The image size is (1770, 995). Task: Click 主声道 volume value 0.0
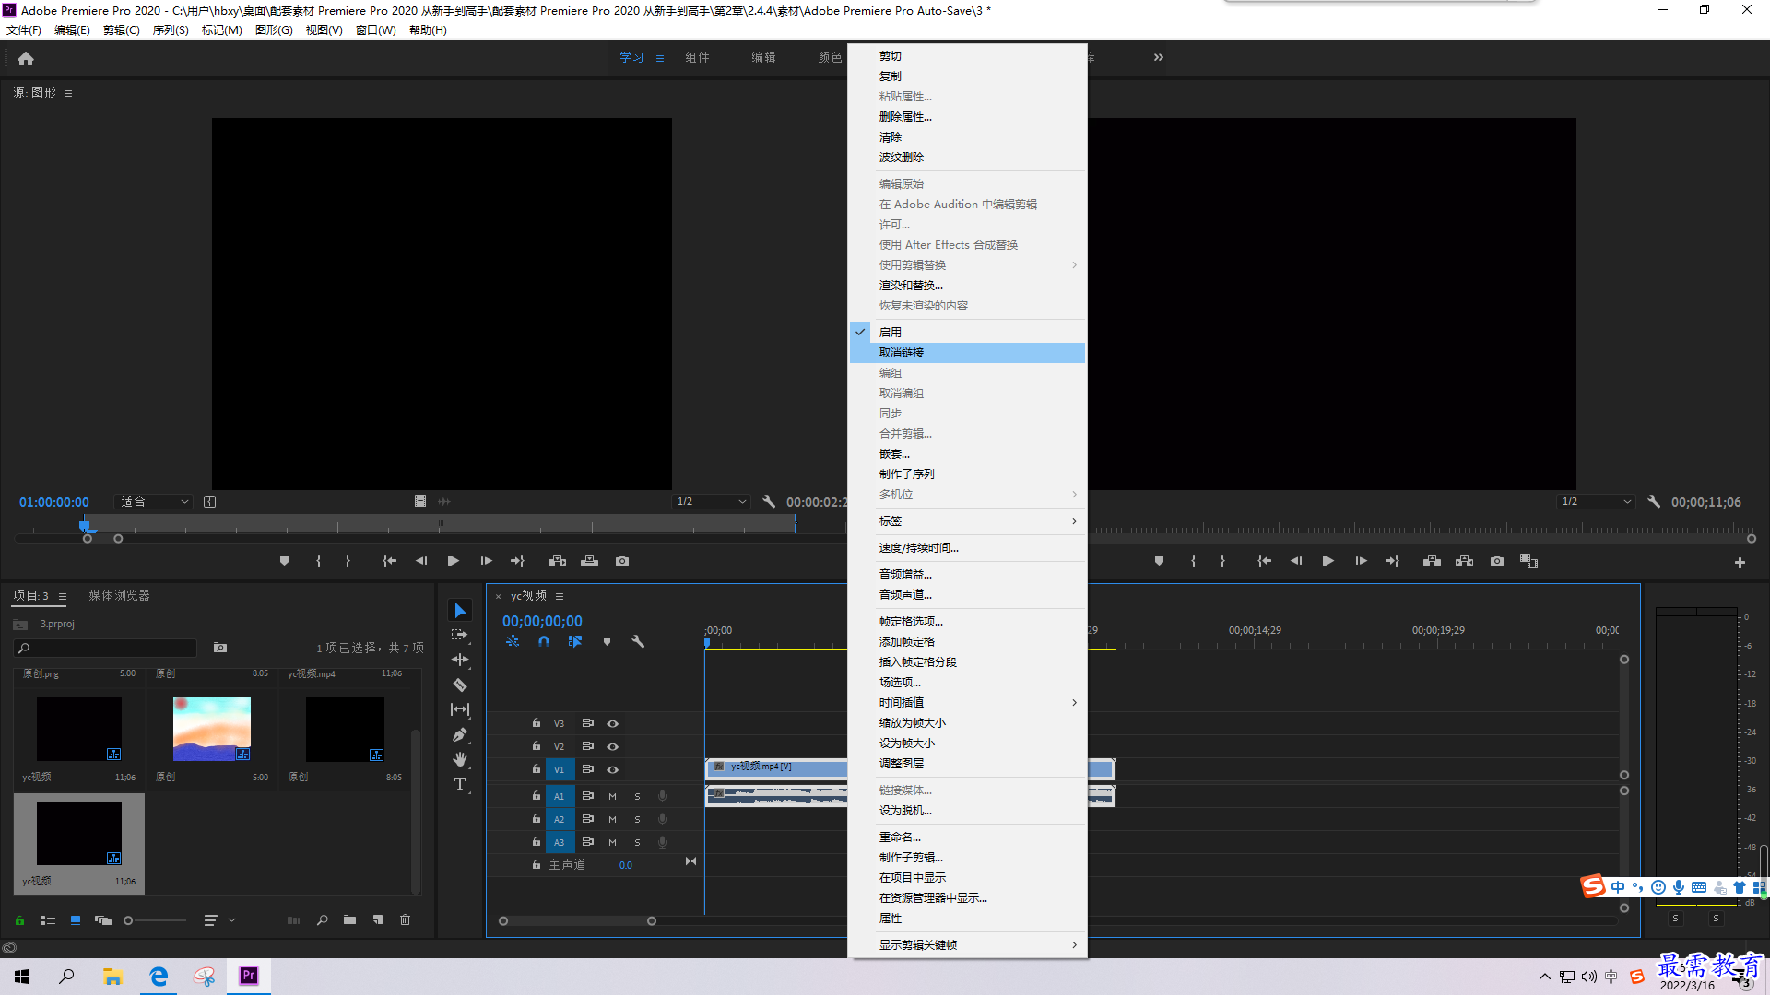(626, 865)
